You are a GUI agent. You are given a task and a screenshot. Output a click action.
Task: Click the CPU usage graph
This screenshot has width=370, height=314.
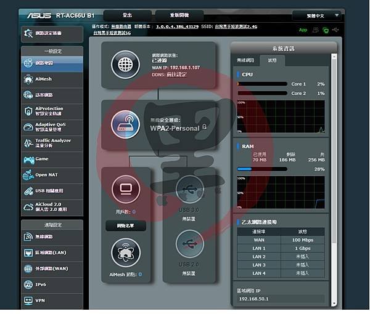281,117
